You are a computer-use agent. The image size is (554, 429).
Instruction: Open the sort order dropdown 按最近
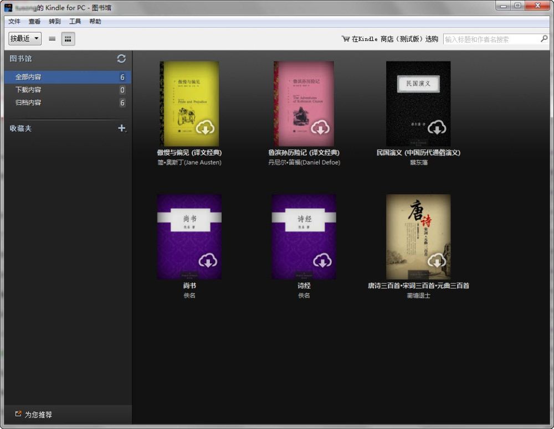click(25, 39)
